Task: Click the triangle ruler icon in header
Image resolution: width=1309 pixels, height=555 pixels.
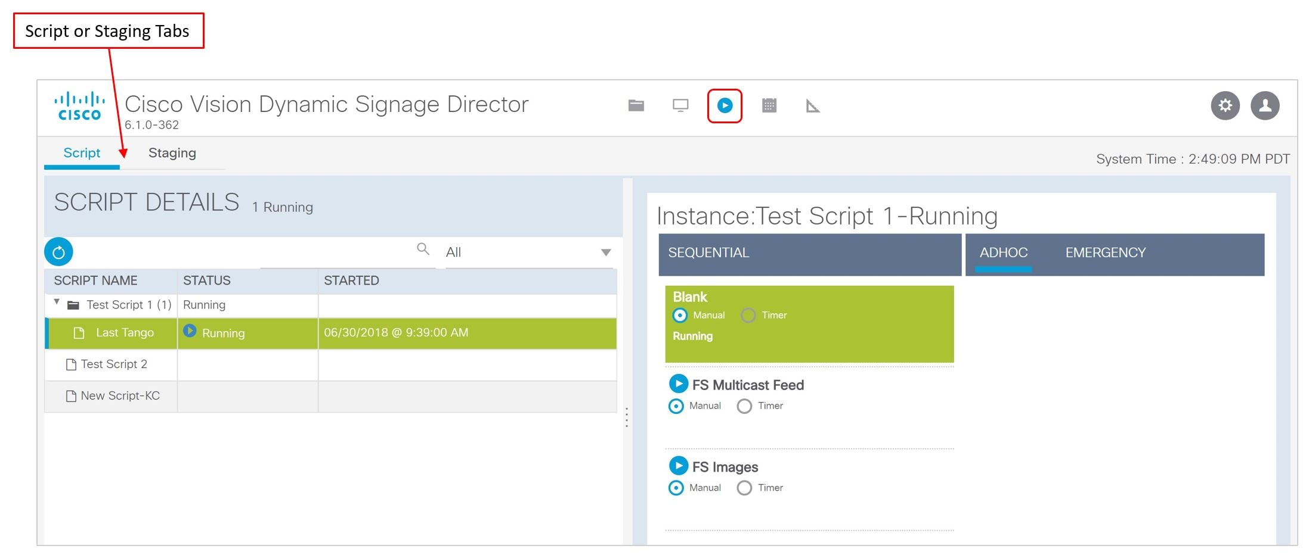Action: (x=813, y=106)
